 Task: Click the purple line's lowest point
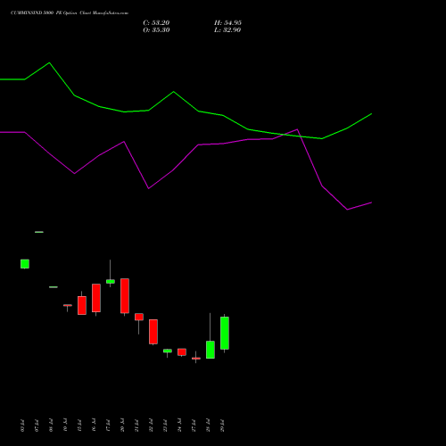(347, 210)
